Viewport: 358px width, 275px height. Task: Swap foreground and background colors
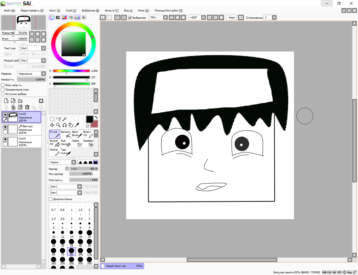coord(96,118)
